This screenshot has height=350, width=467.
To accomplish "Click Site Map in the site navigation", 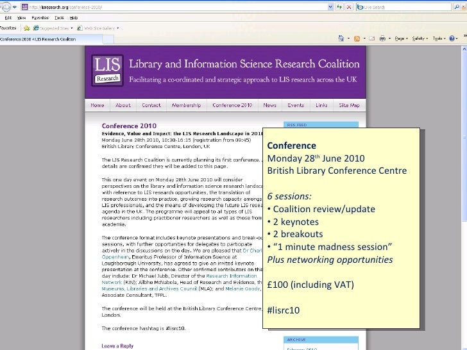I will point(350,105).
